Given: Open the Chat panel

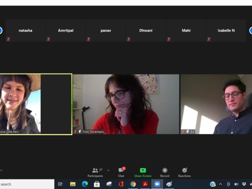Looking at the screenshot, I should (x=121, y=173).
